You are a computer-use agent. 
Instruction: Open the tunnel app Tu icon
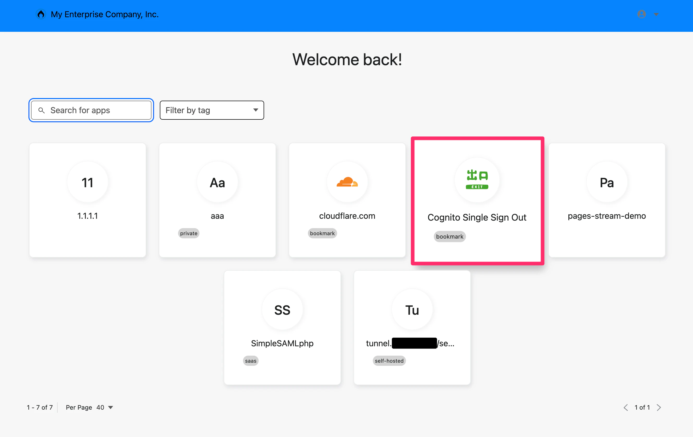click(x=412, y=310)
